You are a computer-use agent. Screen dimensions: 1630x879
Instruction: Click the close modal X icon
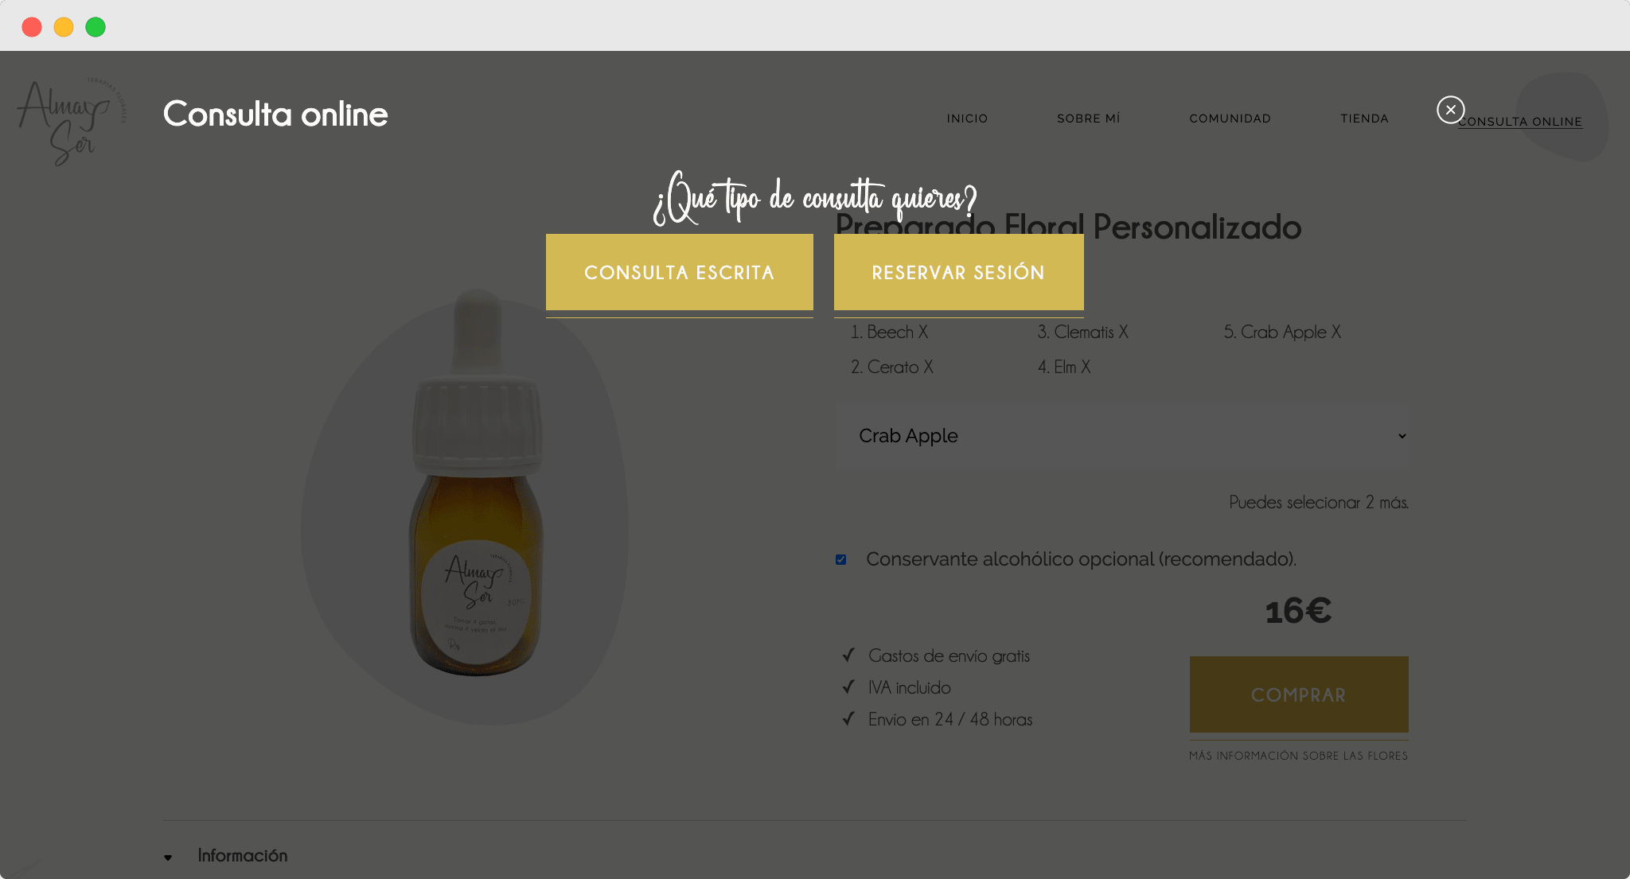(x=1451, y=109)
